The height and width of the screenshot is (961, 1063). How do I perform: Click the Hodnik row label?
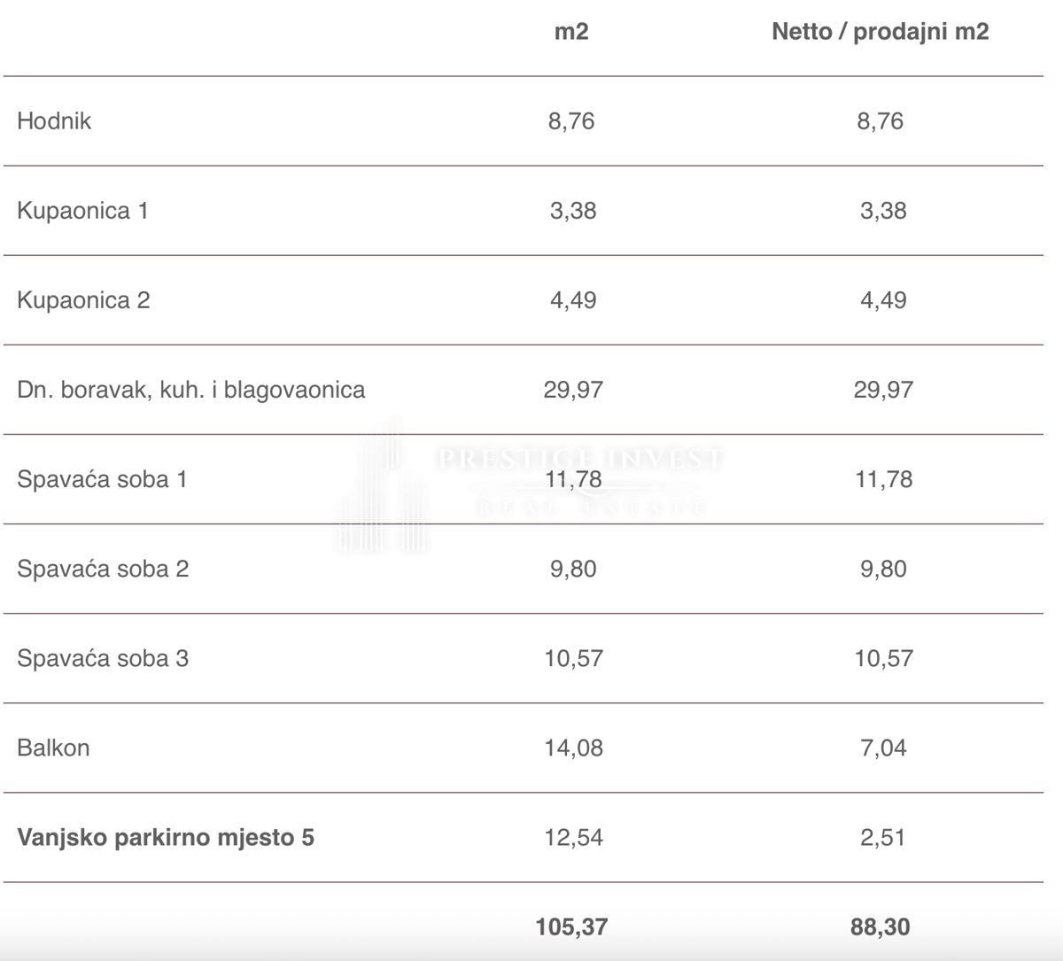tap(54, 121)
